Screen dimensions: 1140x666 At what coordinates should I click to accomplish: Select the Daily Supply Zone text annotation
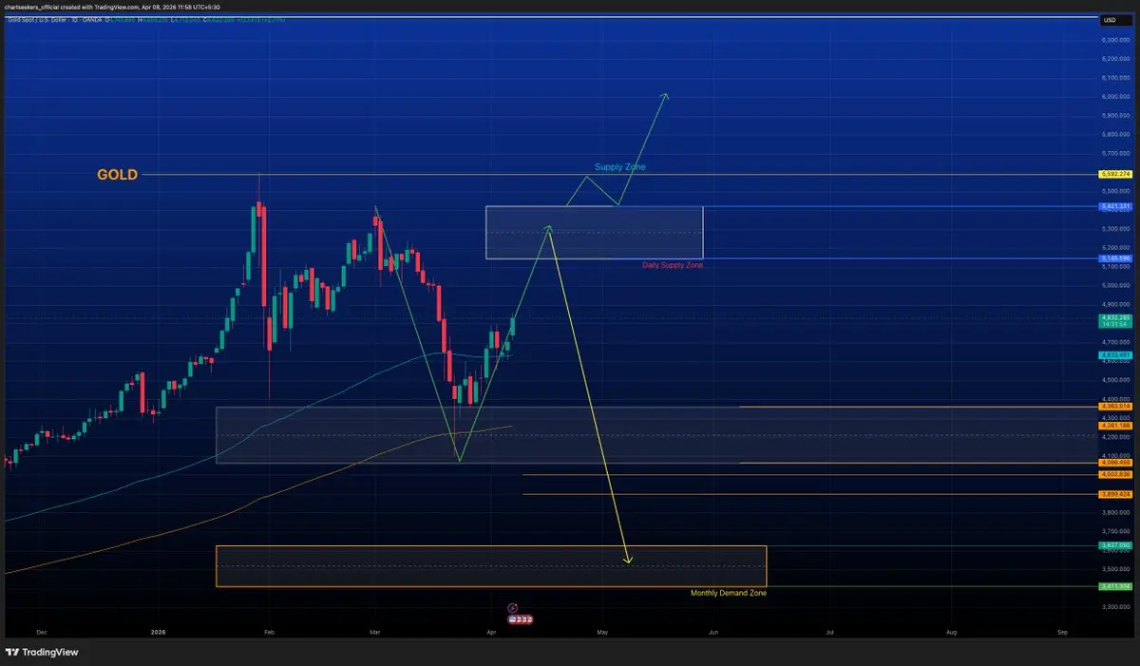coord(673,264)
